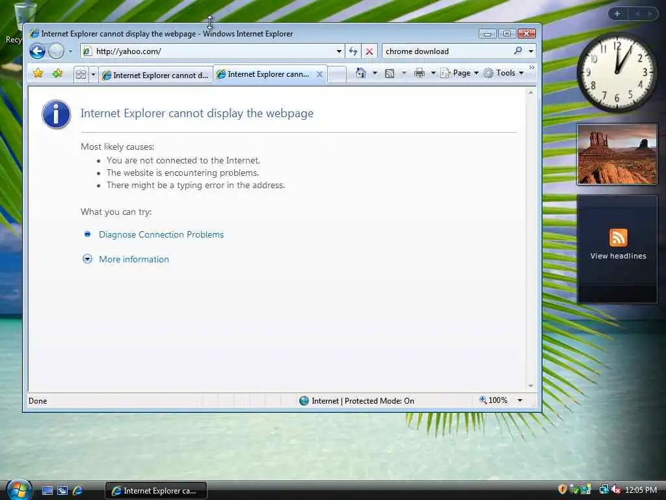This screenshot has height=500, width=666.
Task: Open a blank New Tab button
Action: 338,75
